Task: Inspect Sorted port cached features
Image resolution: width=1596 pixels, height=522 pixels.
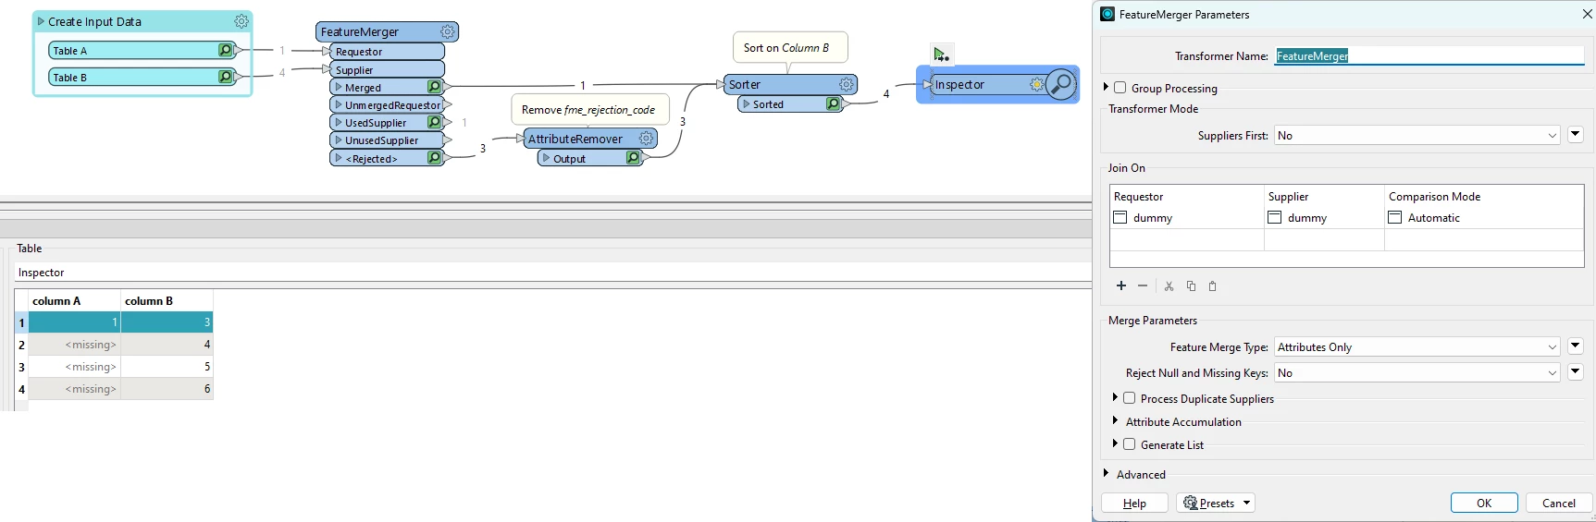Action: coord(833,104)
